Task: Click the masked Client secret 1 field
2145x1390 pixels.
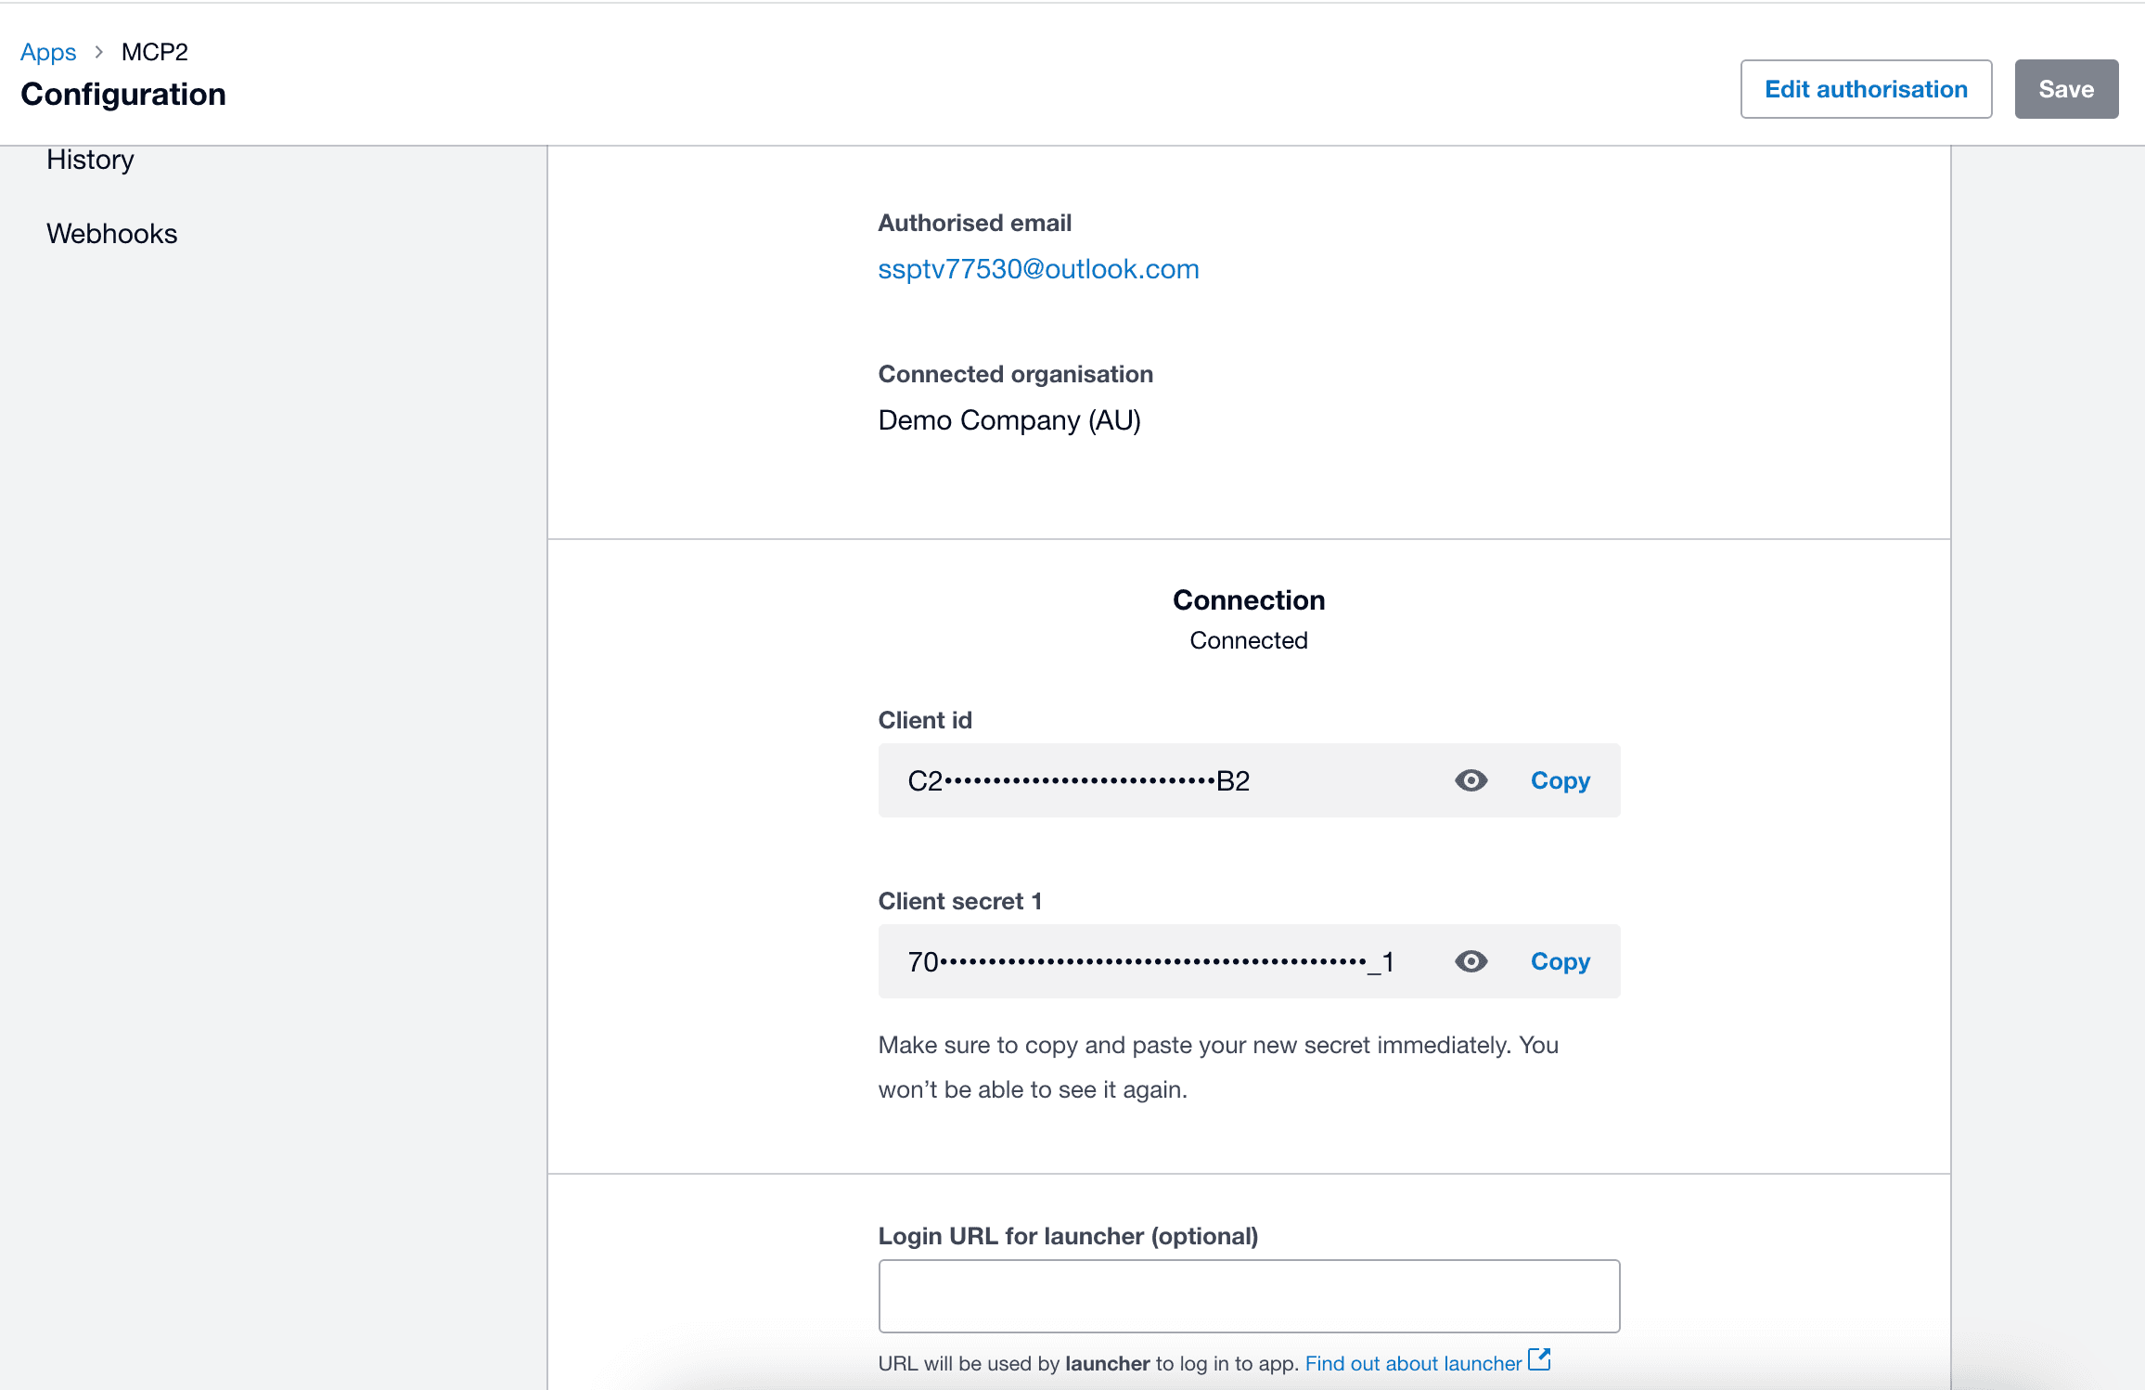Action: point(1150,961)
